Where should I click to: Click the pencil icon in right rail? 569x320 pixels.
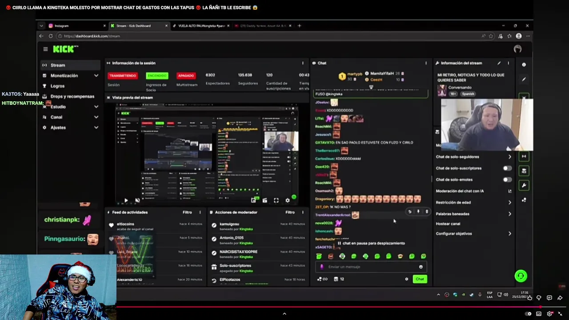coord(524,79)
